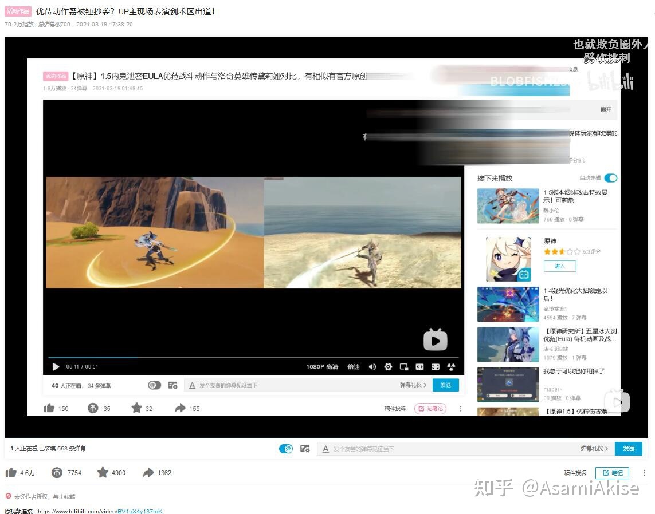Viewport: 655px width, 514px height.
Task: Open the 倍速 playback speed menu
Action: 354,367
